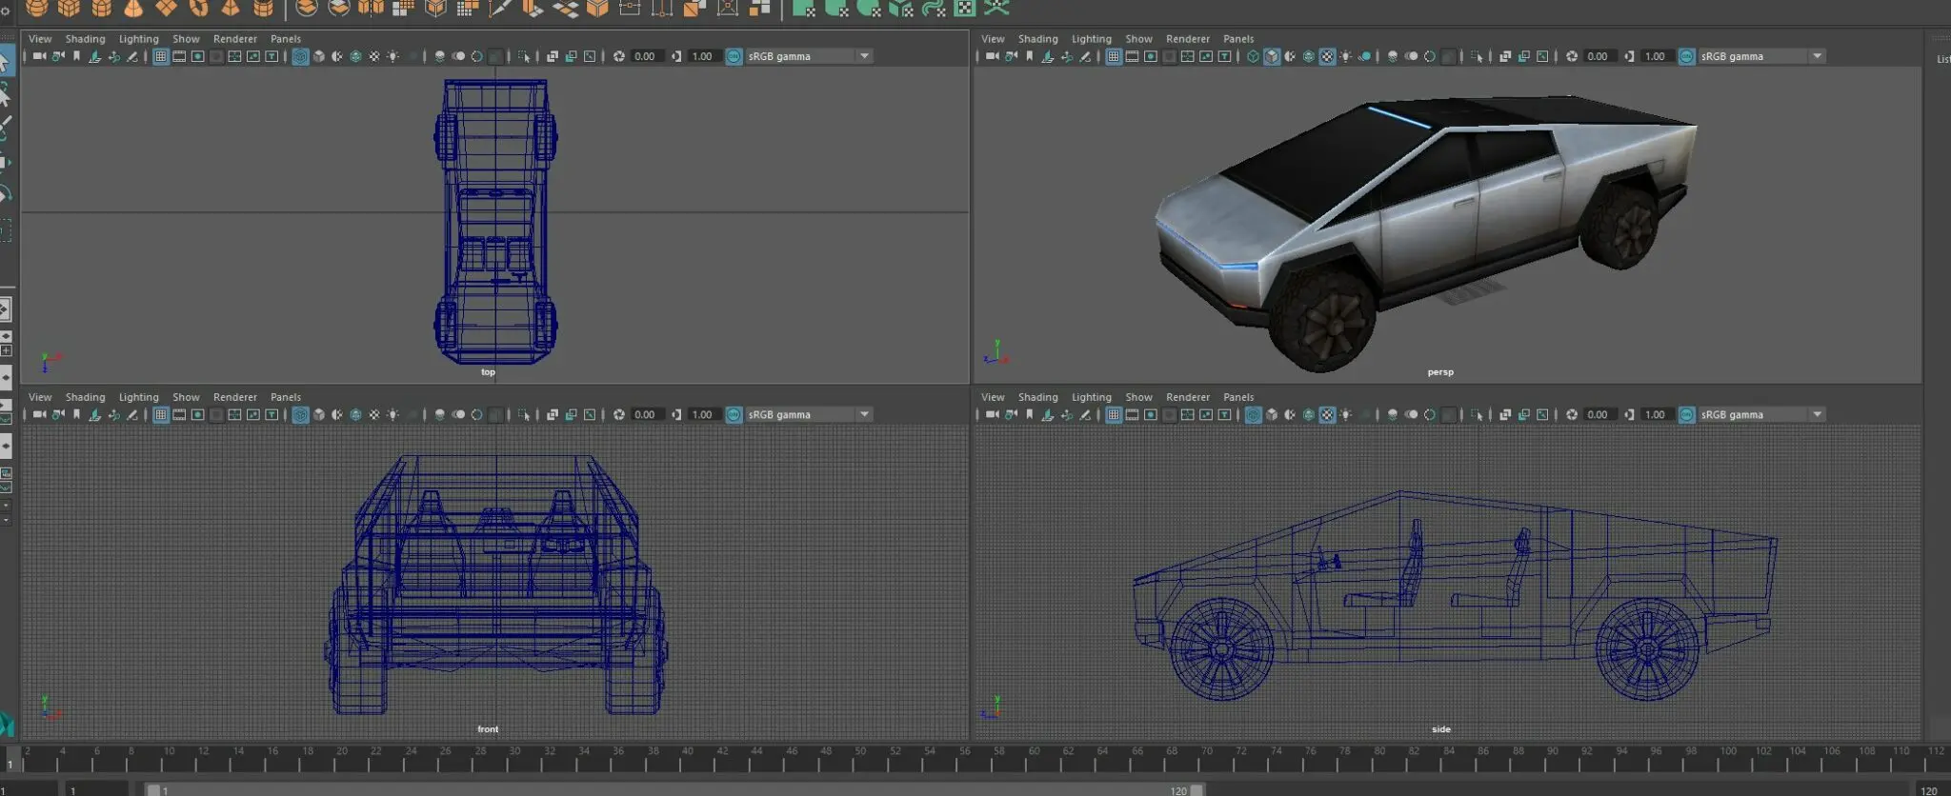Create a polygon cone from shelf
The height and width of the screenshot is (796, 1951).
point(133,9)
